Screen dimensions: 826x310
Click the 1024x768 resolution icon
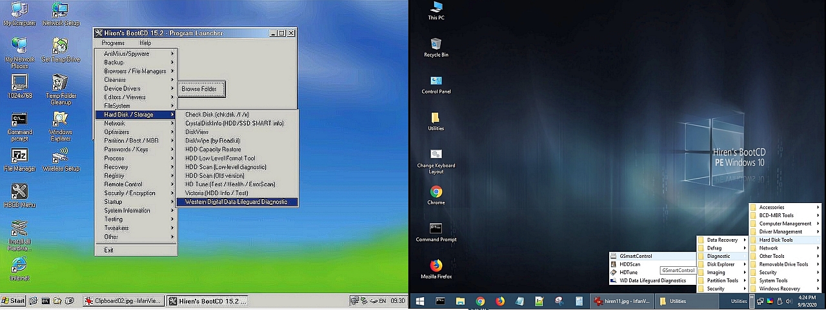19,86
